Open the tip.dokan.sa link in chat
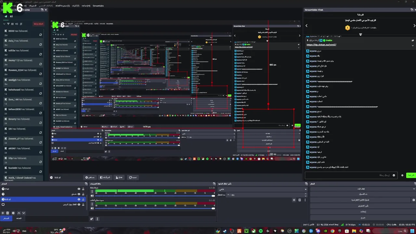Screen dimensions: 416x234 [x=321, y=45]
